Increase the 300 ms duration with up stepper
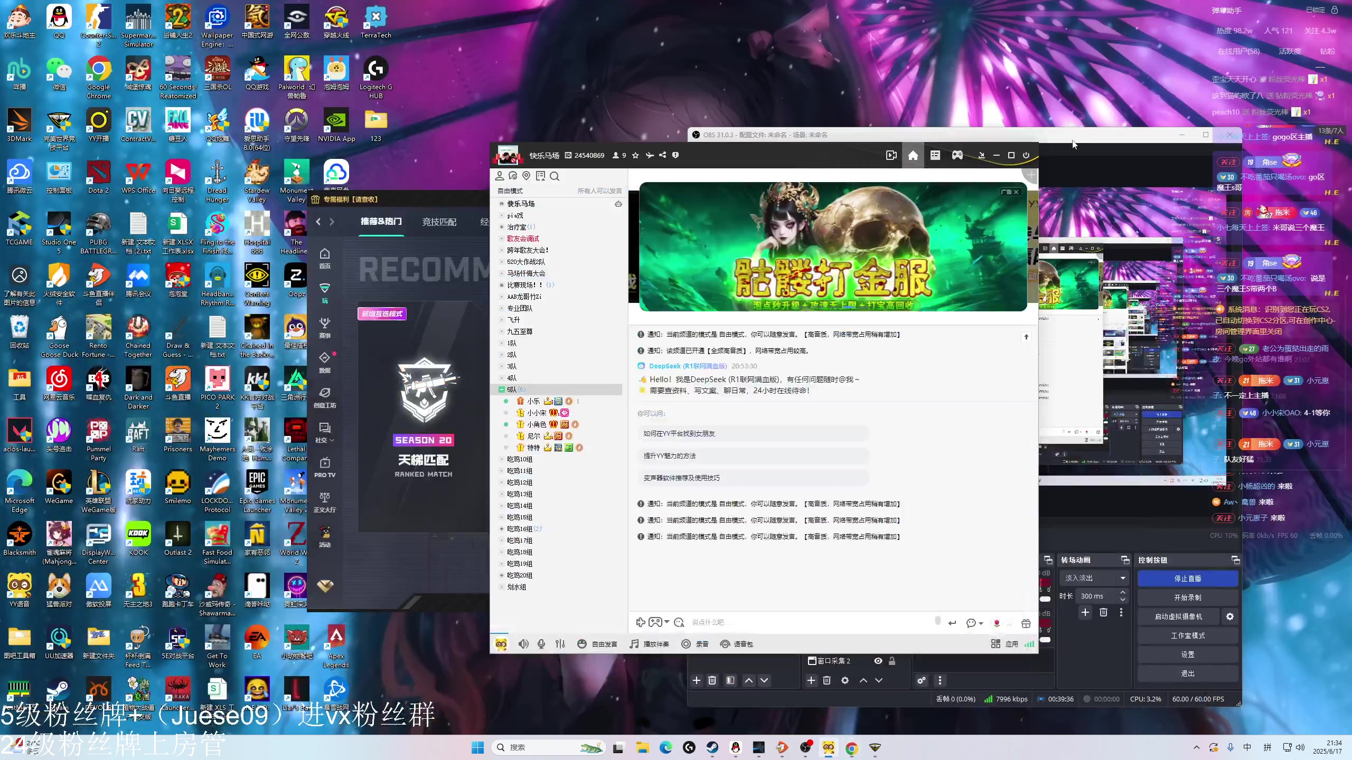1352x760 pixels. (x=1123, y=593)
